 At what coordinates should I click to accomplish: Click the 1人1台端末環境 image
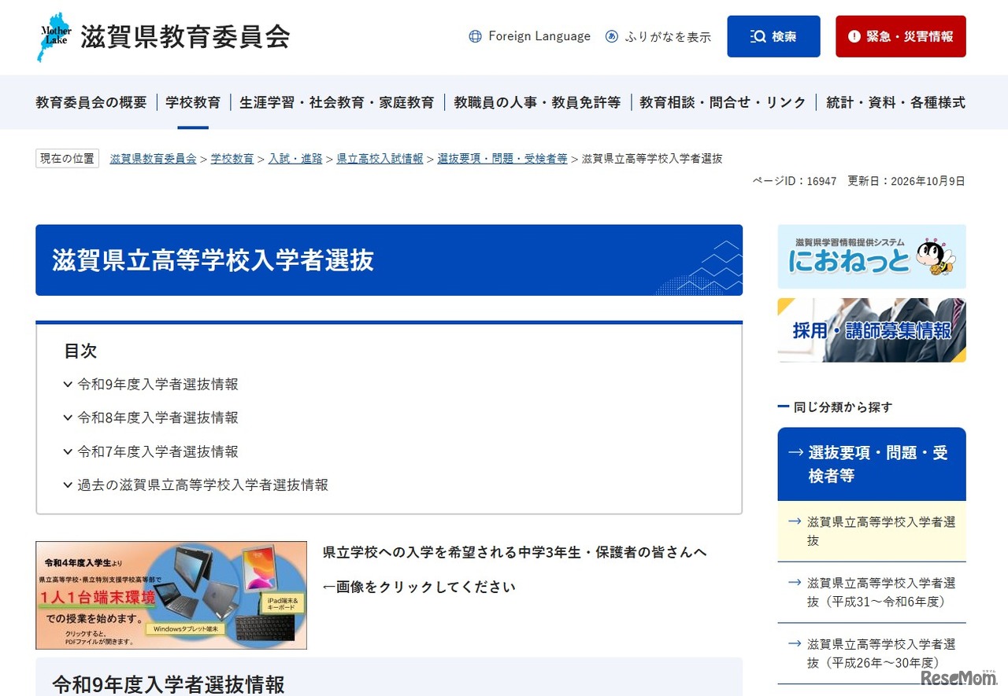coord(171,595)
